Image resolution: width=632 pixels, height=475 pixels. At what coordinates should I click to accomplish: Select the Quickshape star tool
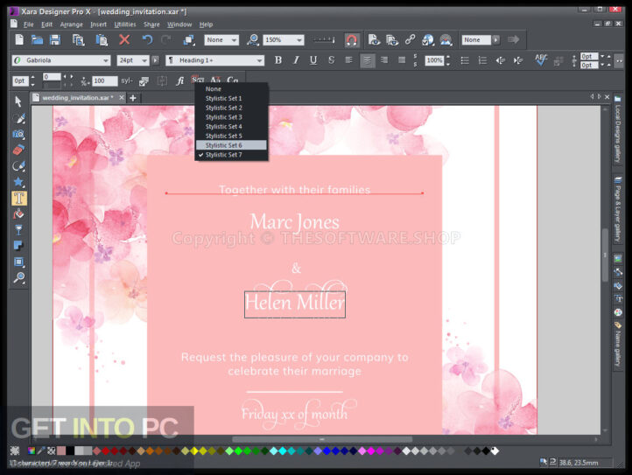(18, 182)
